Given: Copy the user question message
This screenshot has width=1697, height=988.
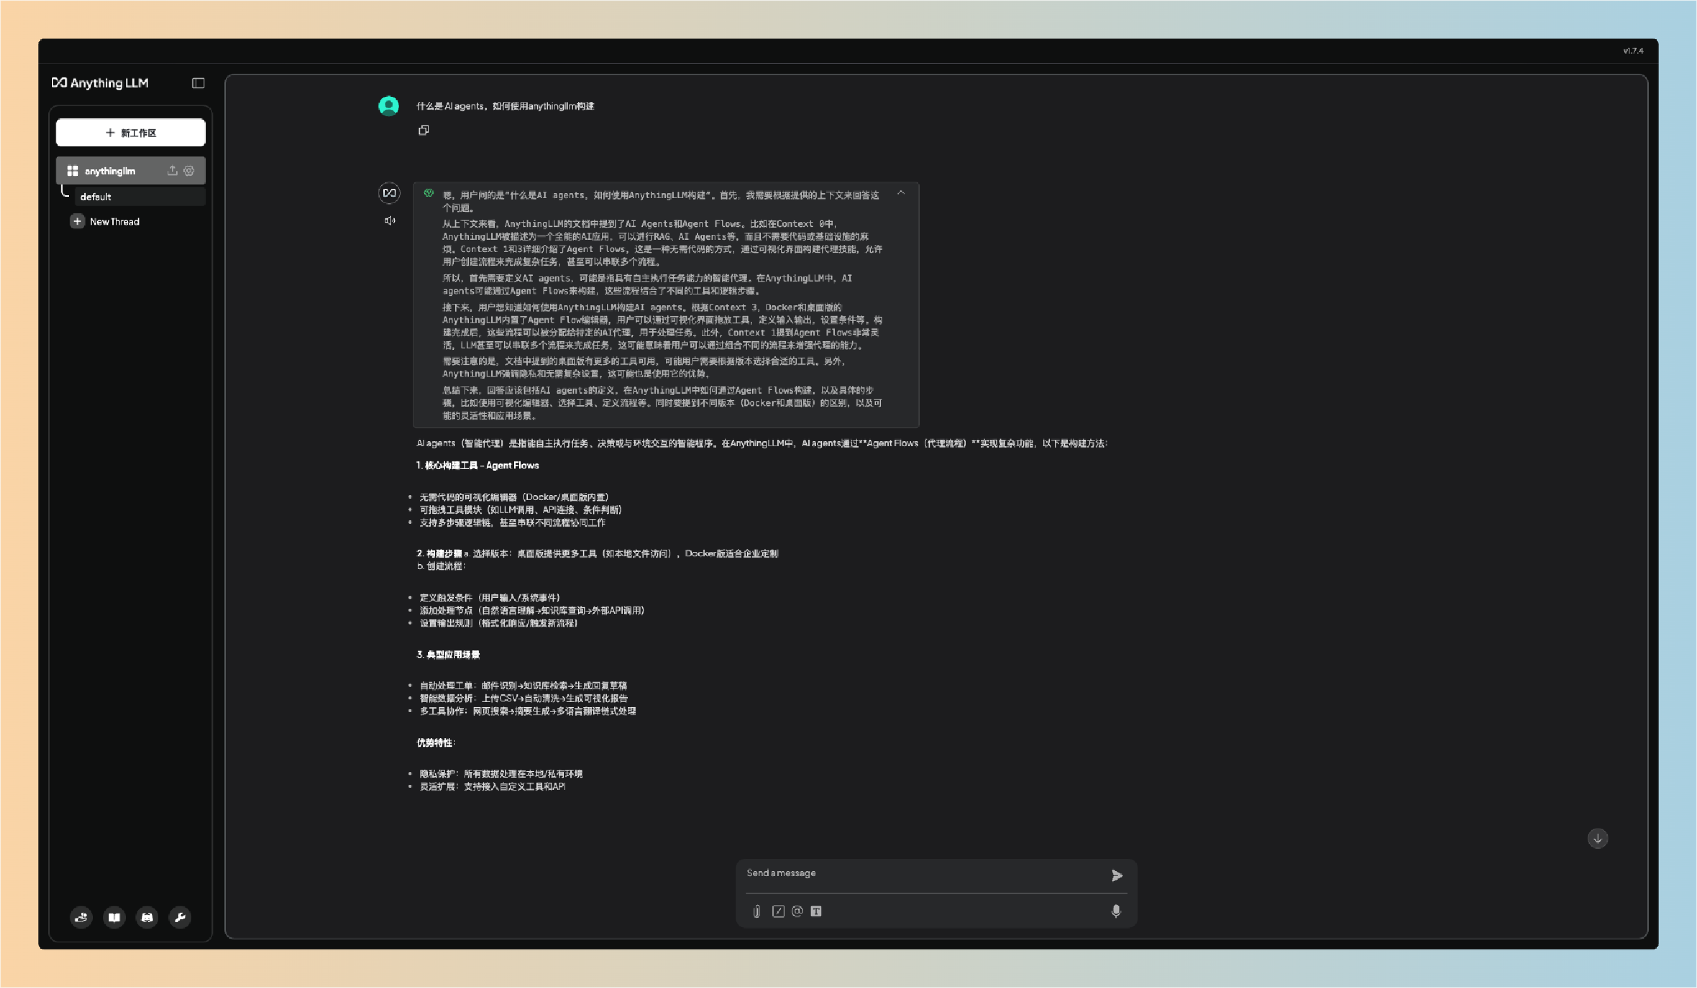Looking at the screenshot, I should pyautogui.click(x=423, y=130).
